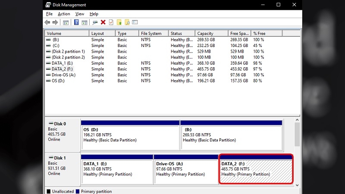This screenshot has width=345, height=194.
Task: Open the File menu
Action: click(49, 14)
